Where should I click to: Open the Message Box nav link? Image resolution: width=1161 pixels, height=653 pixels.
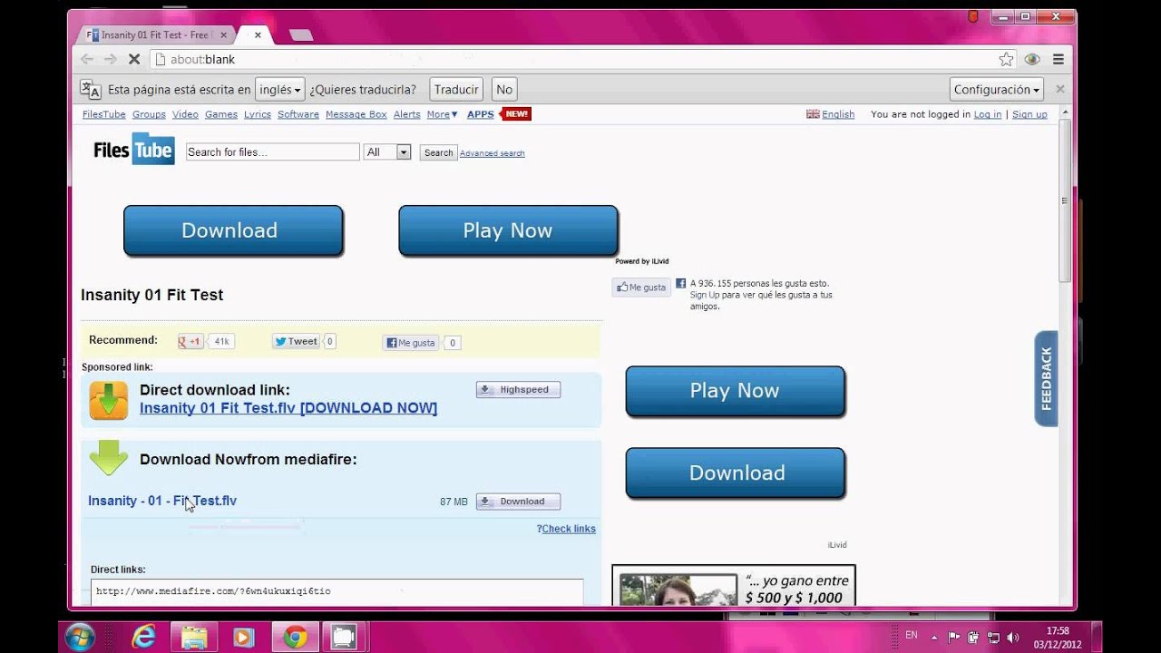coord(356,114)
